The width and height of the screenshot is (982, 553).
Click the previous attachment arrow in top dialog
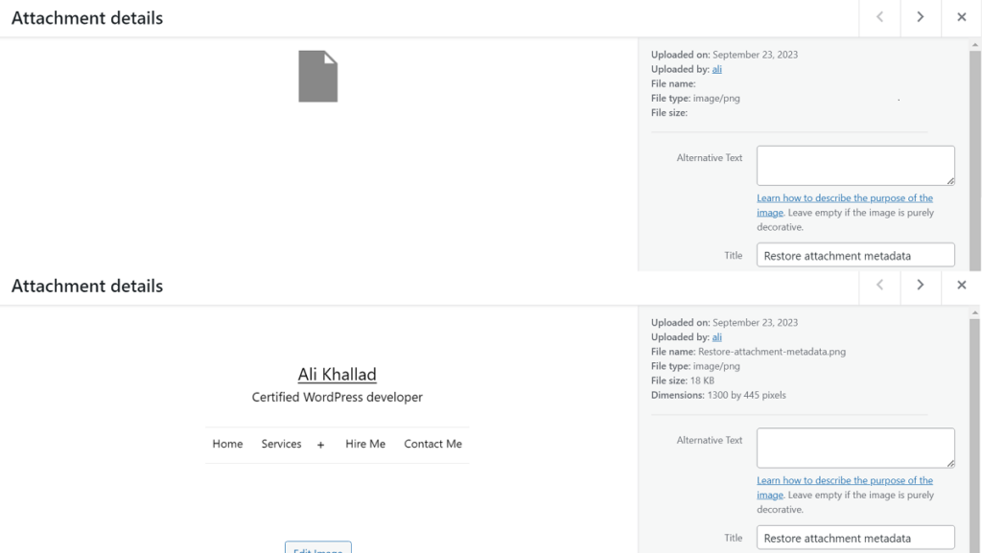[x=878, y=17]
